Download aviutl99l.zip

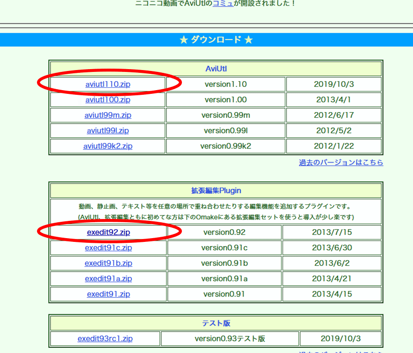108,130
